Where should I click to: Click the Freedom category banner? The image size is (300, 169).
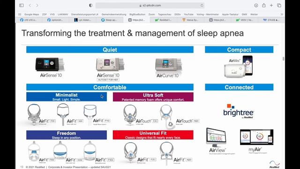67,135
